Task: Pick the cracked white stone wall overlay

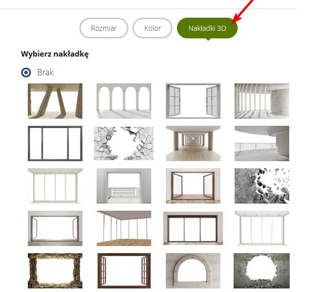Action: 124,143
